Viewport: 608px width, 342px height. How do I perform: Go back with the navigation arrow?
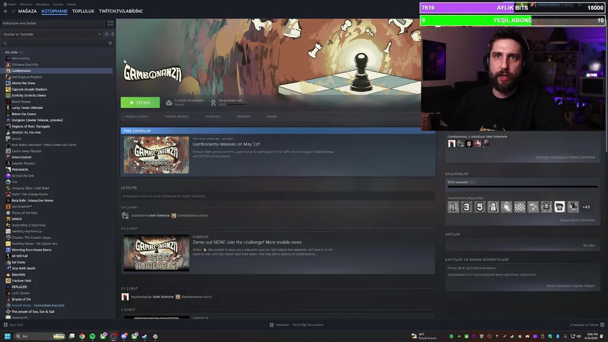tap(6, 11)
